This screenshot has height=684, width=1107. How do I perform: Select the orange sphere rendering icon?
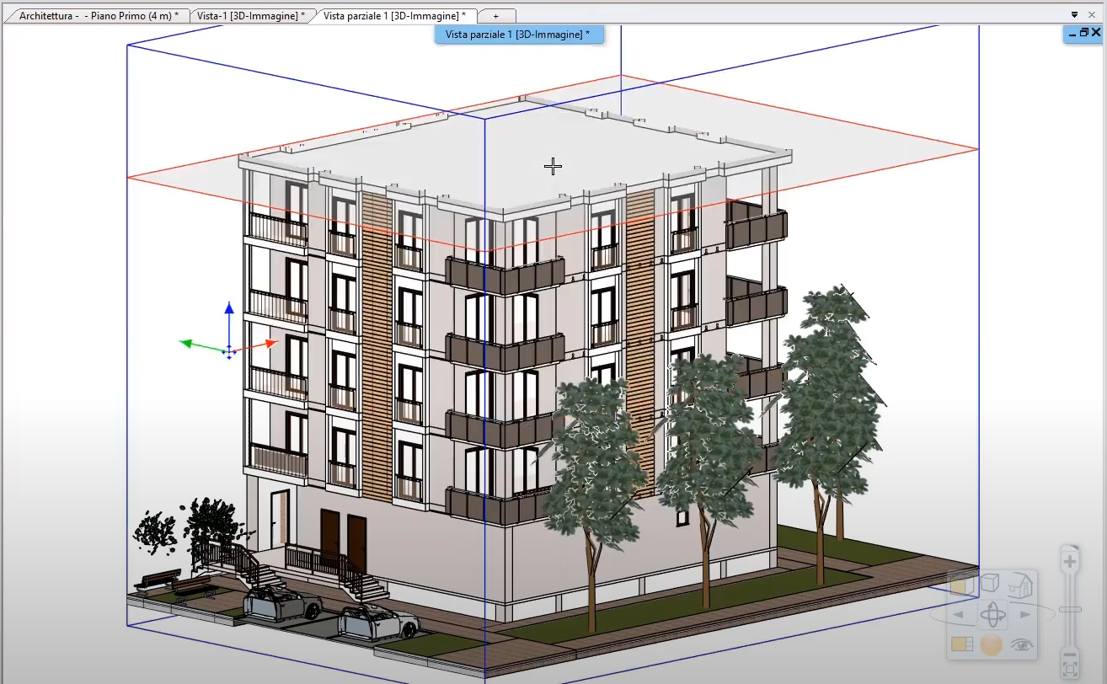tap(992, 644)
